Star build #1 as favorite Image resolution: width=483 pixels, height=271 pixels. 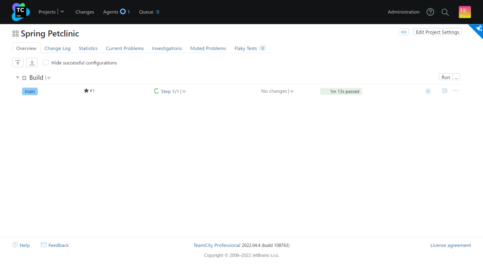click(86, 91)
